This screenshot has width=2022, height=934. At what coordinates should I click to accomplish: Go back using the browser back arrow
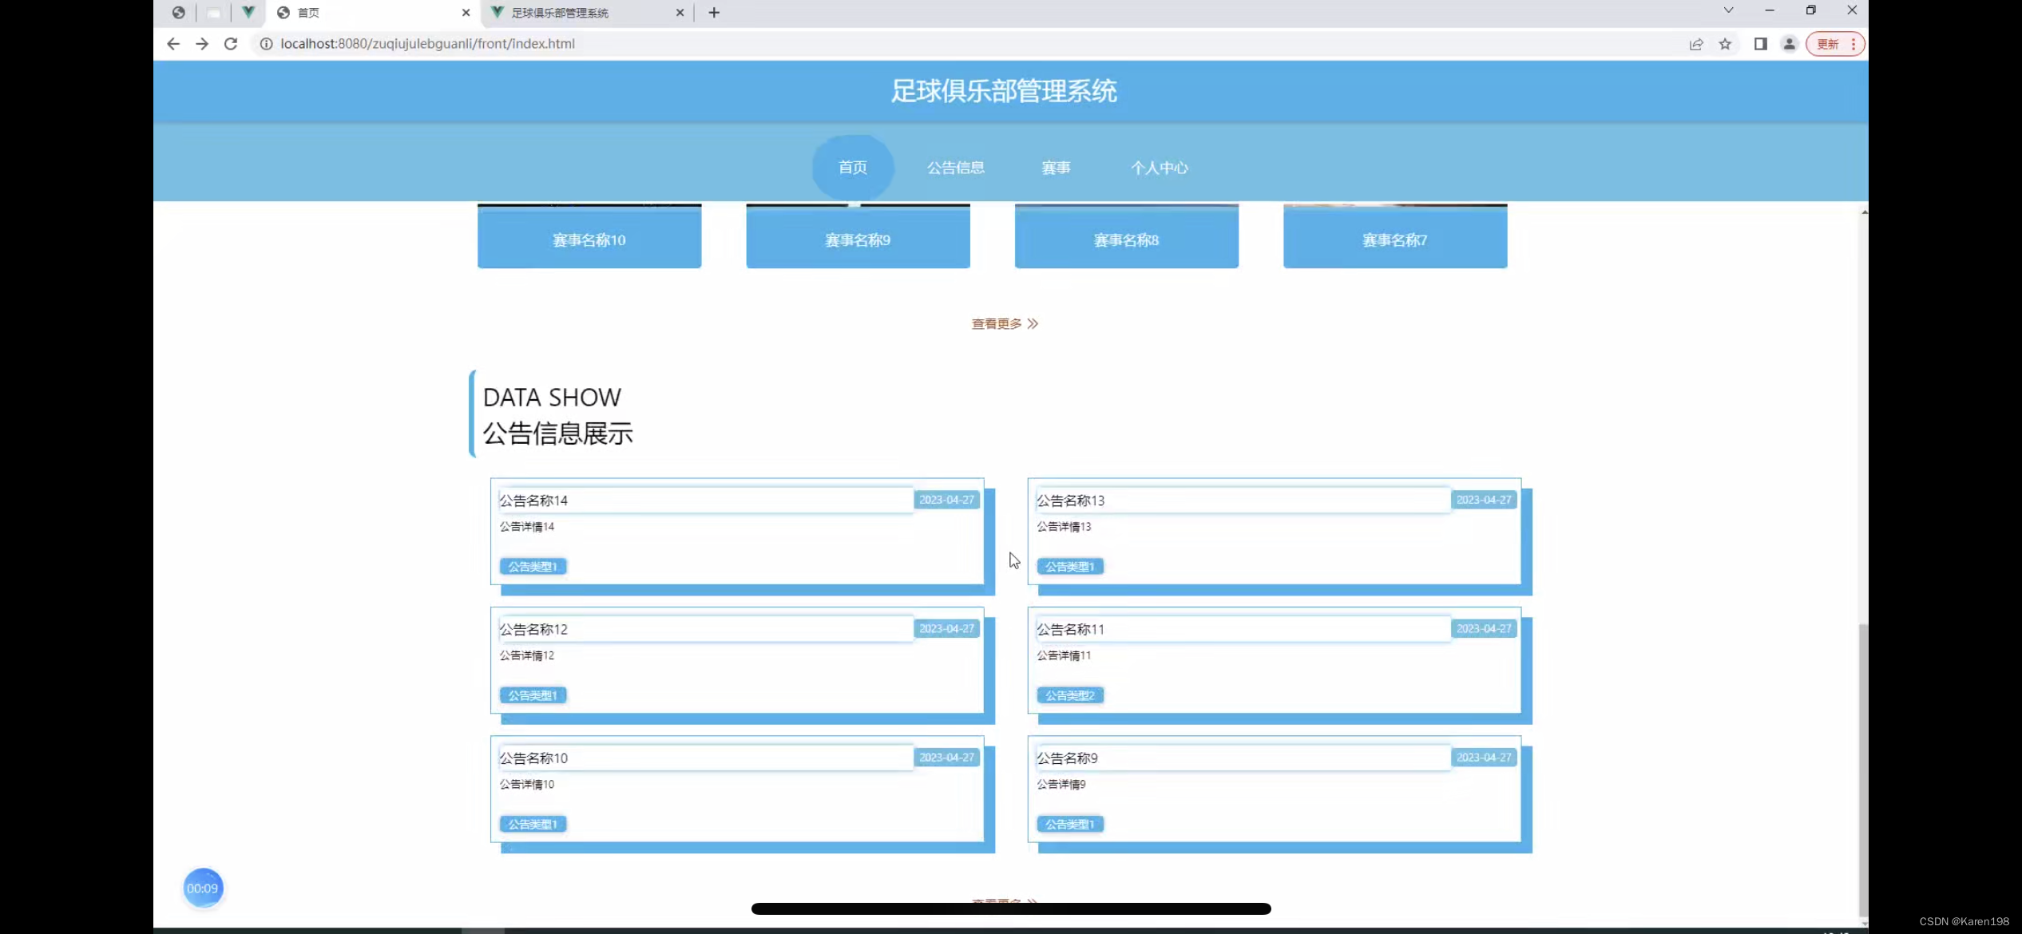172,44
